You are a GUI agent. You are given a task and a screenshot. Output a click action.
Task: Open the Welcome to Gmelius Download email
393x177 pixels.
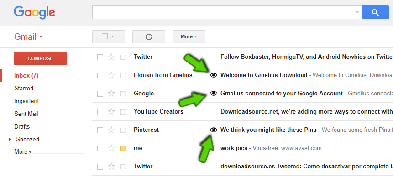pos(264,75)
